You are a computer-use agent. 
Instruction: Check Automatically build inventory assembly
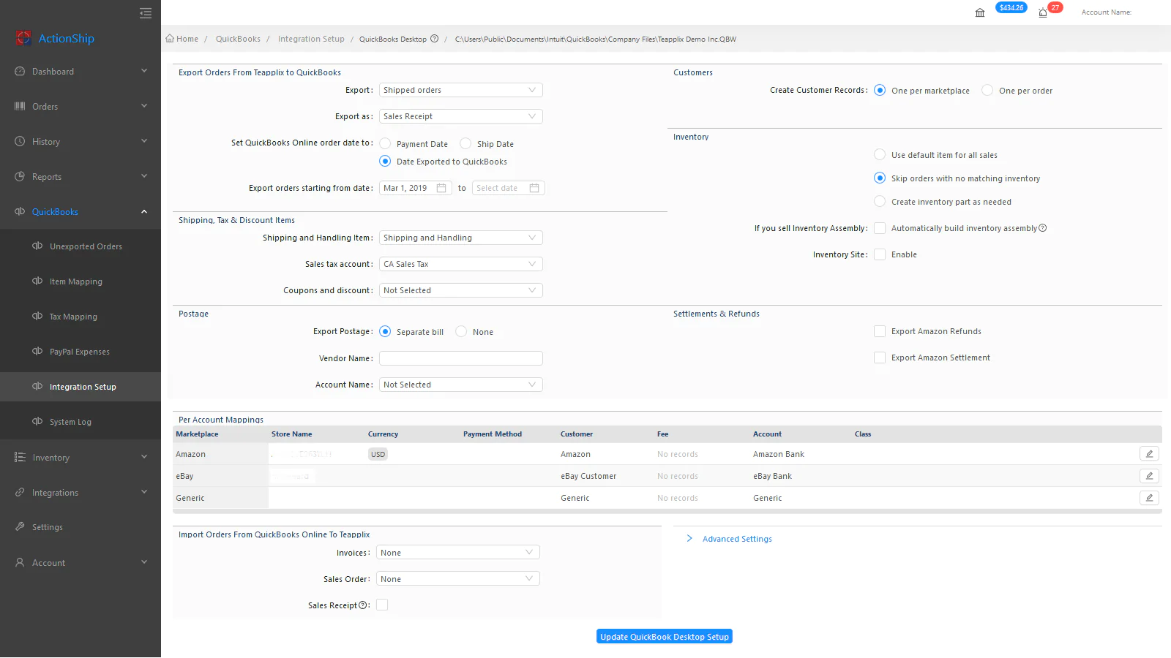pyautogui.click(x=880, y=228)
